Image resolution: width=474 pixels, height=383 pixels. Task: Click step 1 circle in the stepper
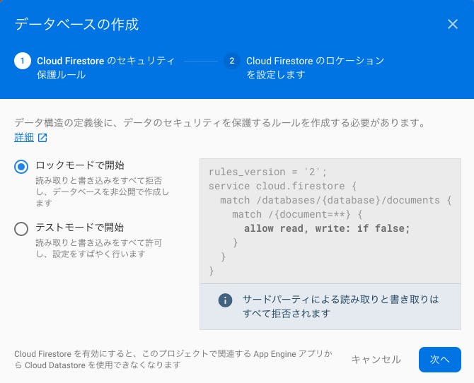(23, 61)
